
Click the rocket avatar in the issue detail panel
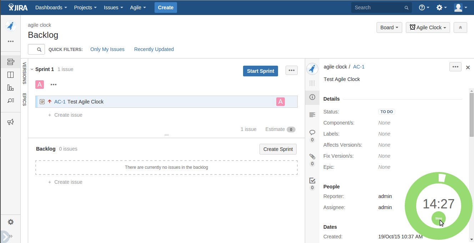pyautogui.click(x=312, y=69)
